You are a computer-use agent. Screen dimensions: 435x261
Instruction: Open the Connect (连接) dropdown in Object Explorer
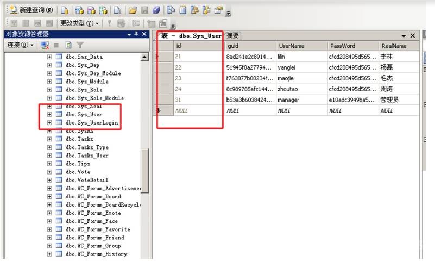coord(20,45)
